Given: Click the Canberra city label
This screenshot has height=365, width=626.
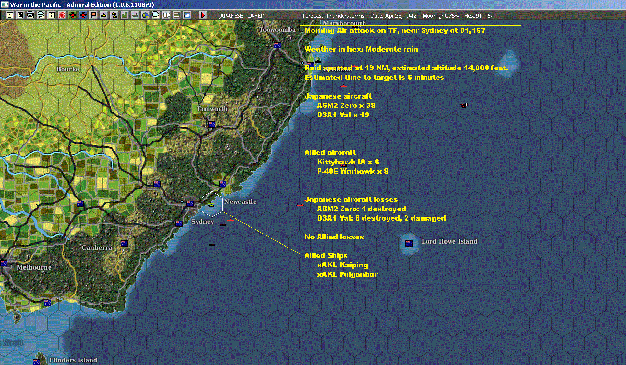Looking at the screenshot, I should click(97, 248).
